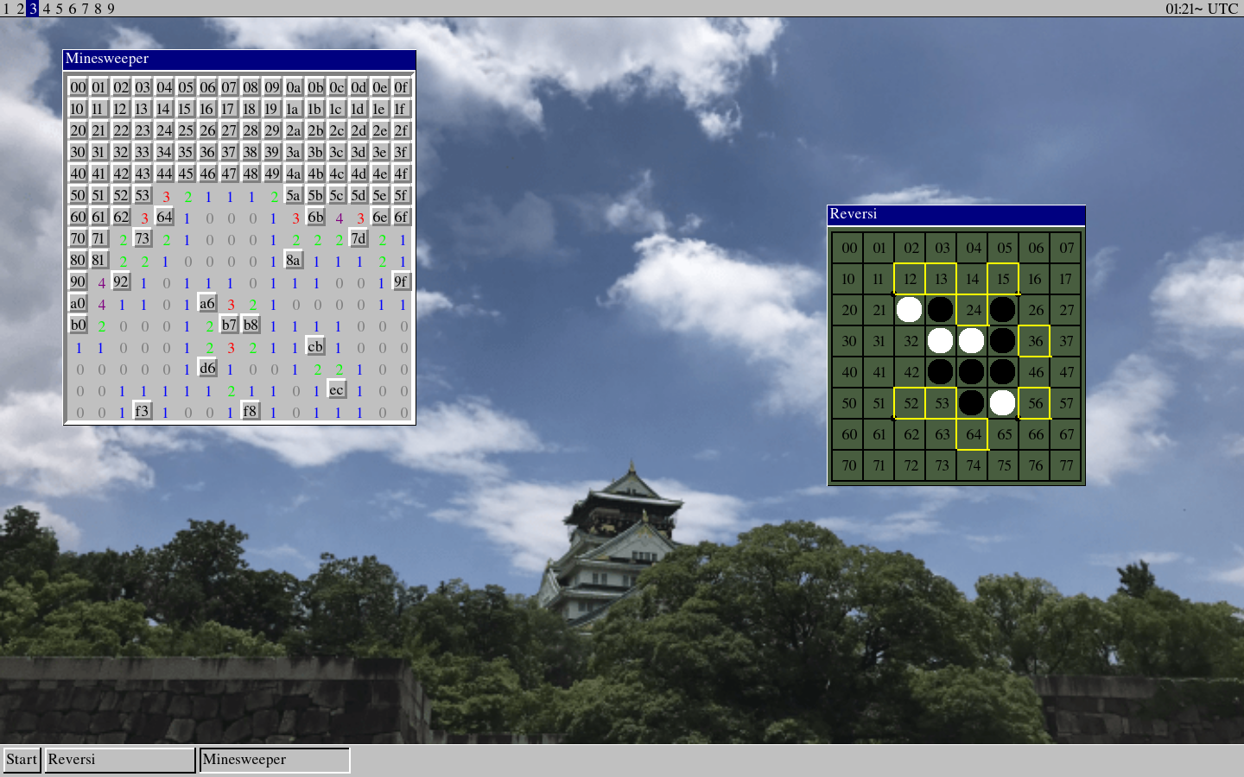The height and width of the screenshot is (777, 1244).
Task: Switch to workspace 5
Action: pyautogui.click(x=59, y=9)
